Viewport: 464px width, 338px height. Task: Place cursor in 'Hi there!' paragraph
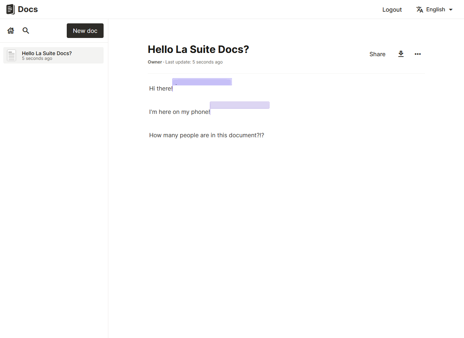click(x=161, y=89)
